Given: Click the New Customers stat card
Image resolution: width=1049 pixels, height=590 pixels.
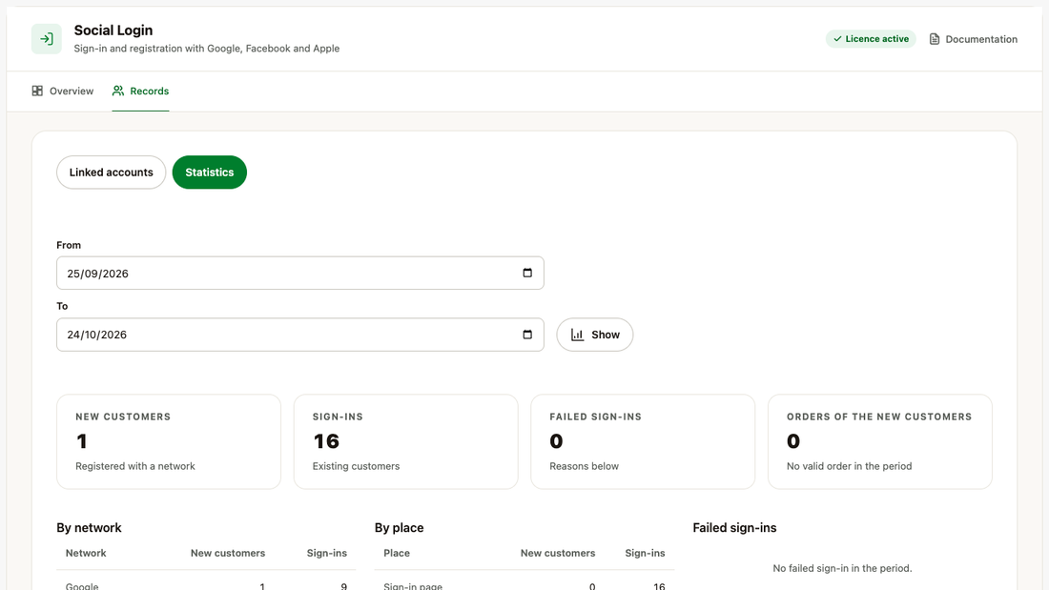Looking at the screenshot, I should pyautogui.click(x=169, y=441).
